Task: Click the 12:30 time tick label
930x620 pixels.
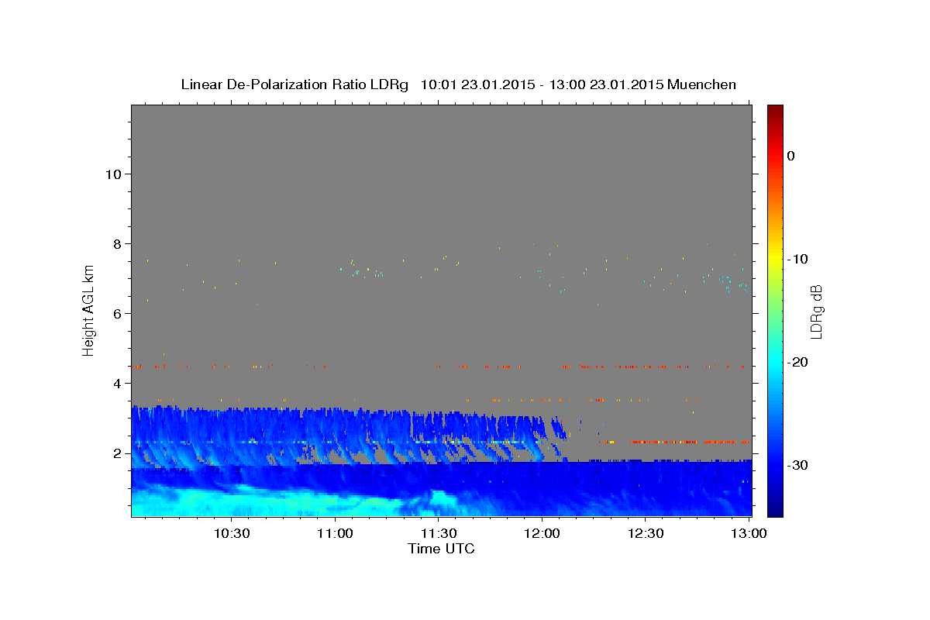Action: tap(645, 534)
